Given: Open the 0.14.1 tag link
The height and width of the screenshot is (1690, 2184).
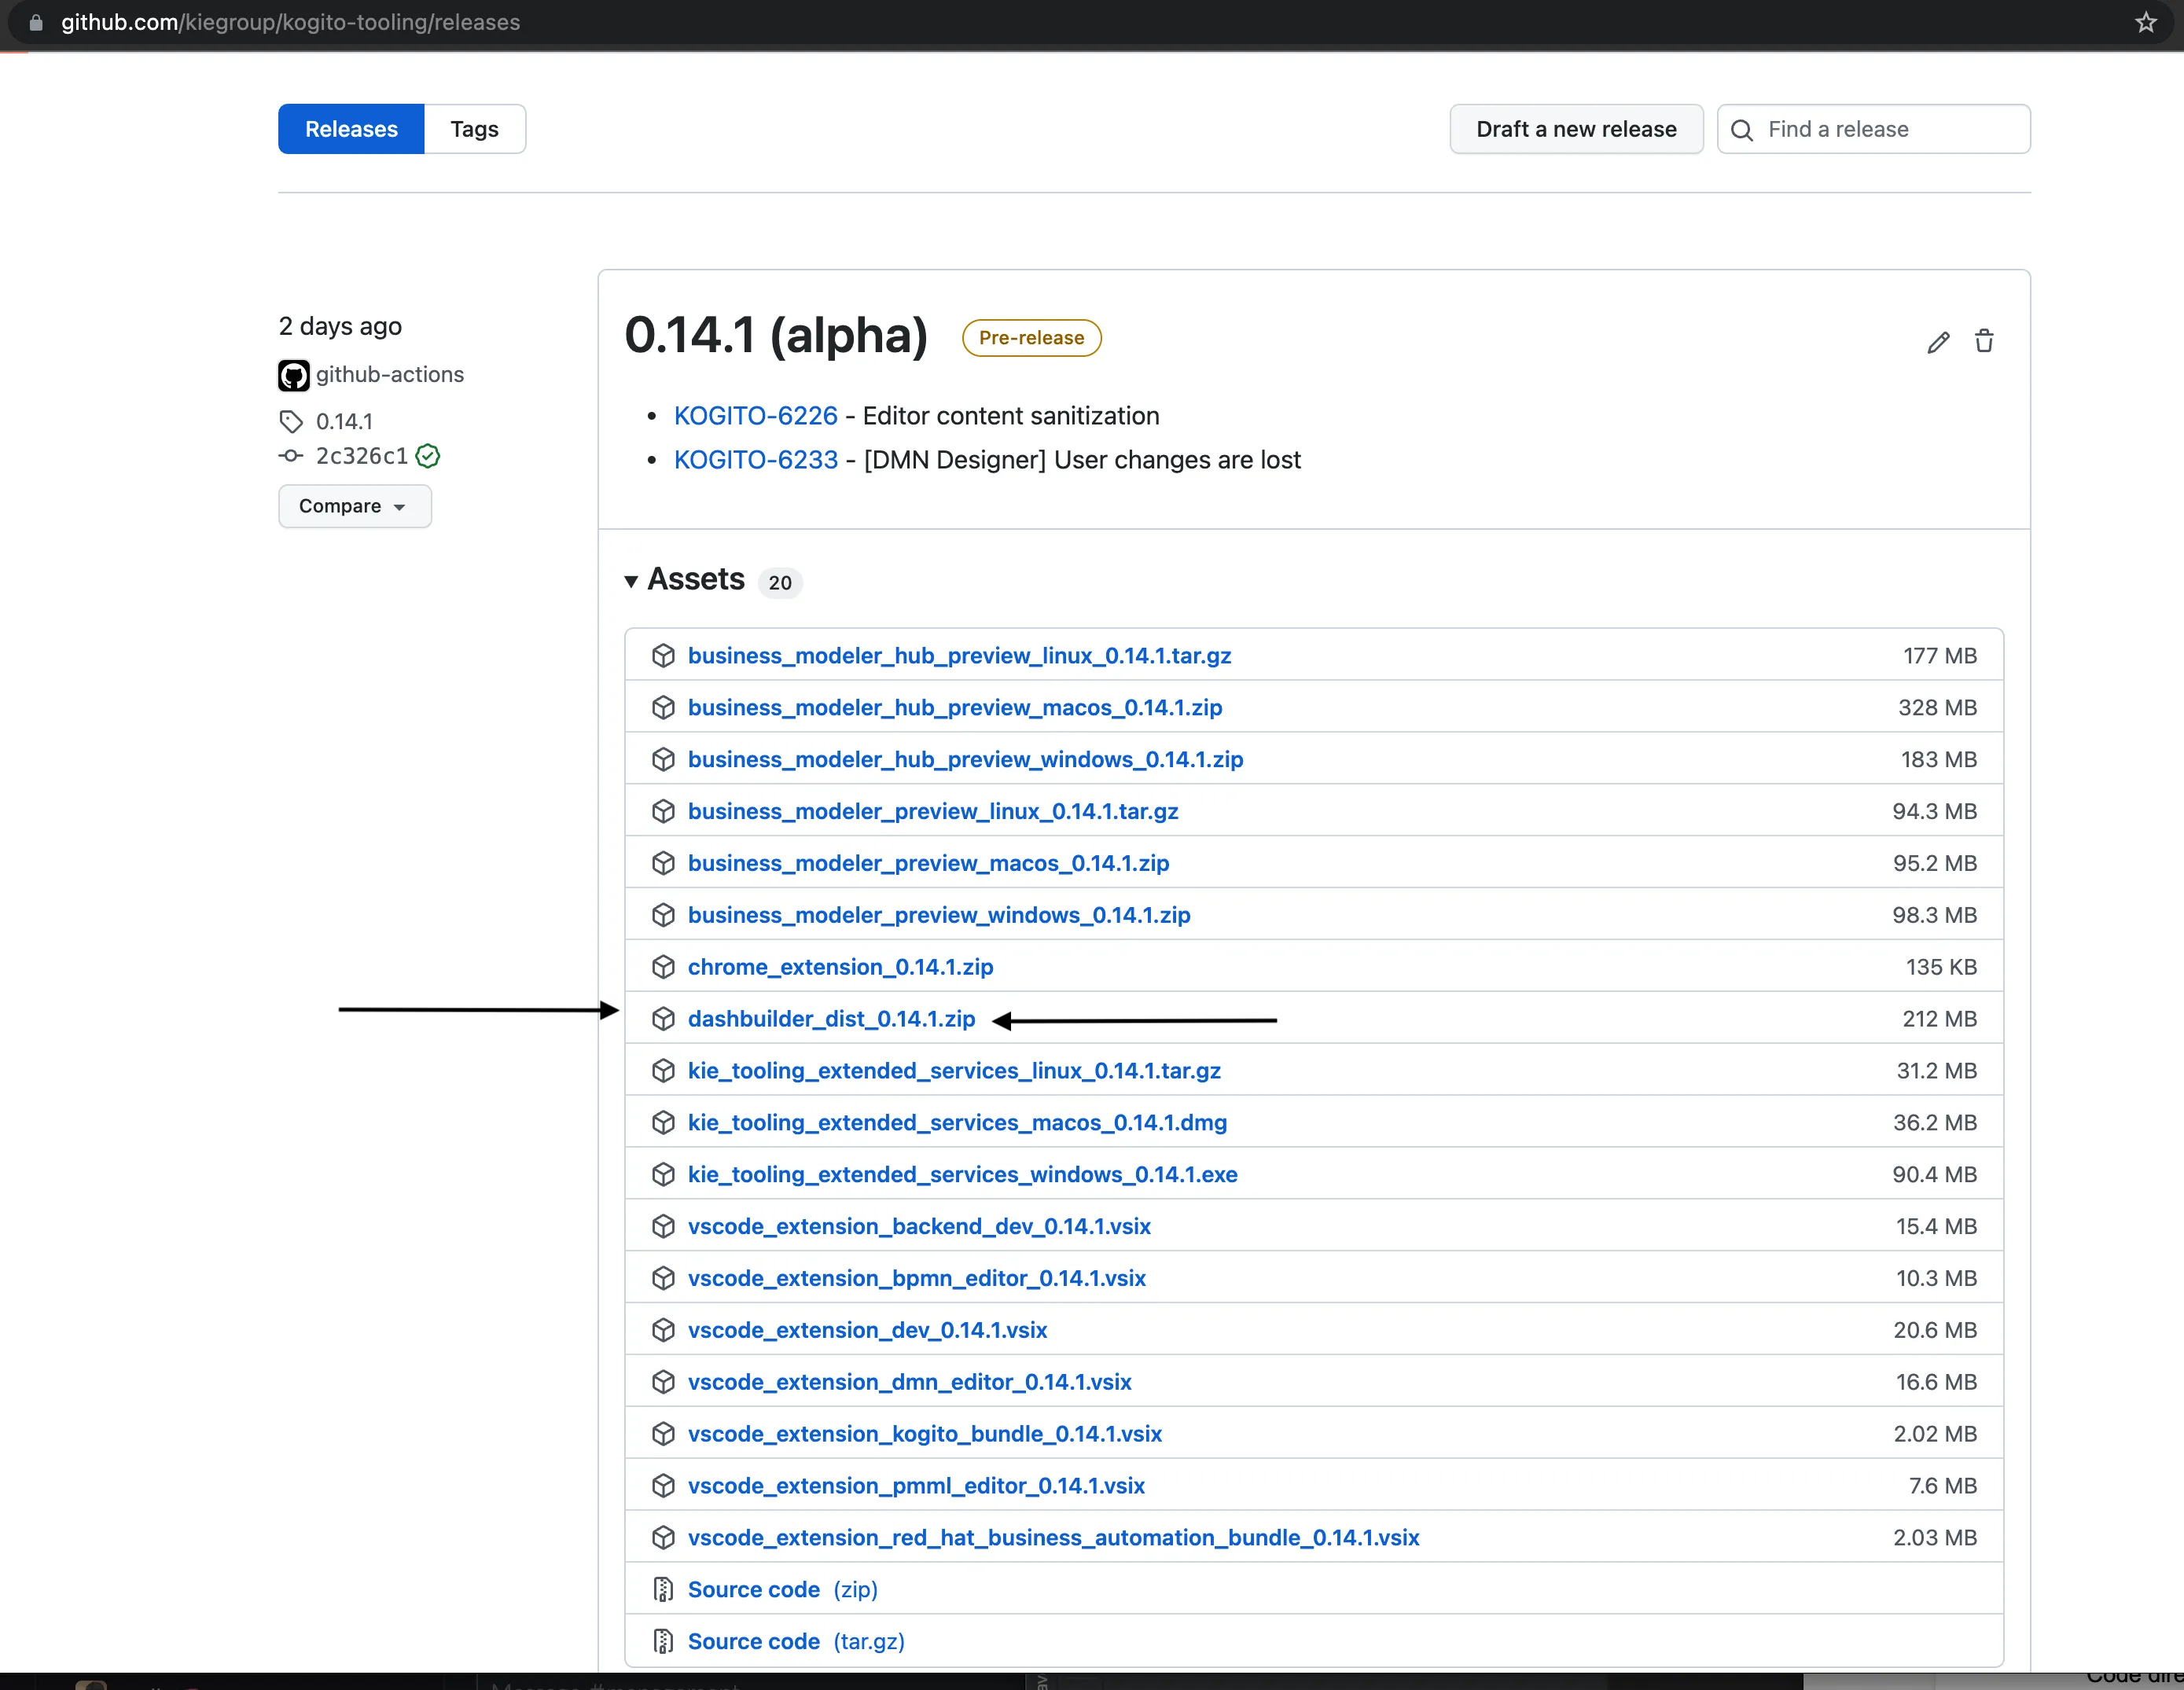Looking at the screenshot, I should click(344, 421).
